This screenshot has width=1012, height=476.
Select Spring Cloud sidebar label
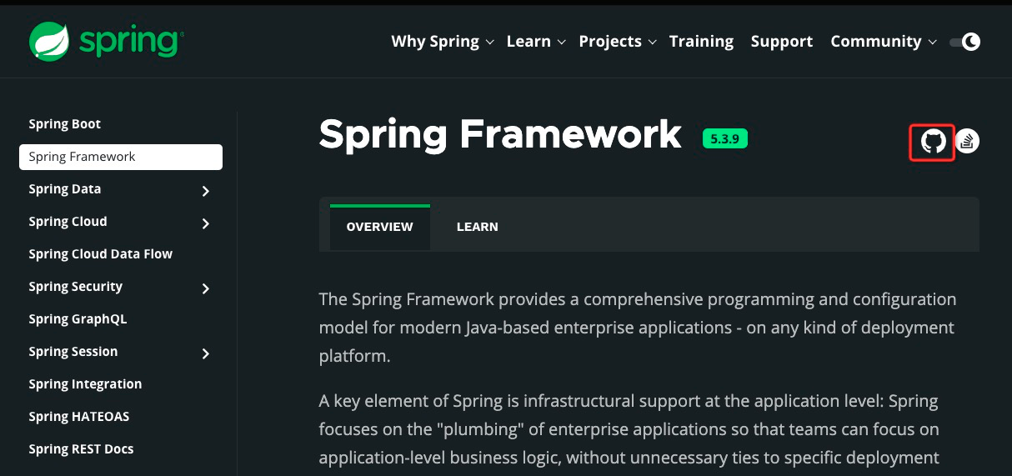(x=68, y=222)
